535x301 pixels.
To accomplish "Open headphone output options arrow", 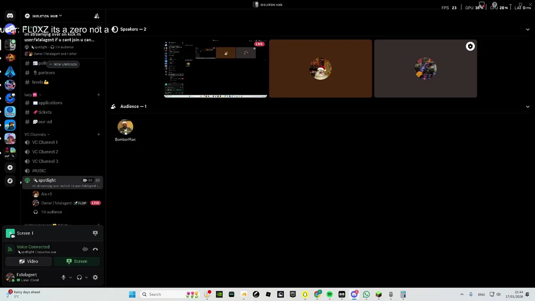I will [86, 277].
